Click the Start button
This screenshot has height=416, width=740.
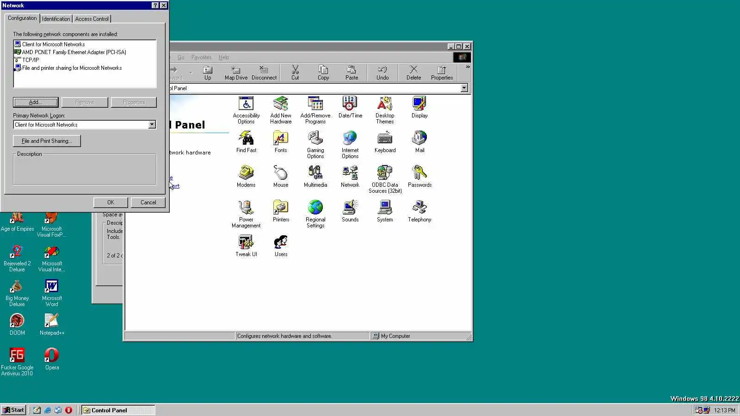(x=13, y=410)
